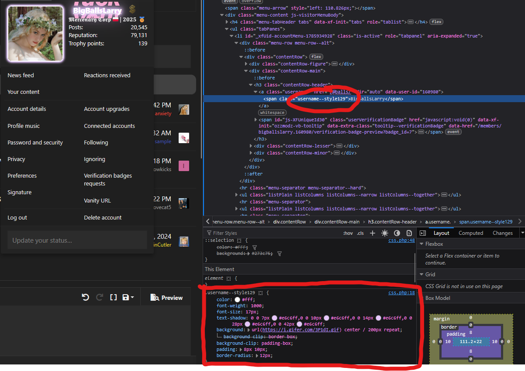
Task: Click avatar next to sample username
Action: coord(184,138)
